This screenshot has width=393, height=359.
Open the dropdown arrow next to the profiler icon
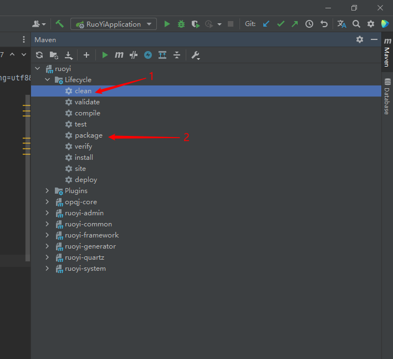220,24
